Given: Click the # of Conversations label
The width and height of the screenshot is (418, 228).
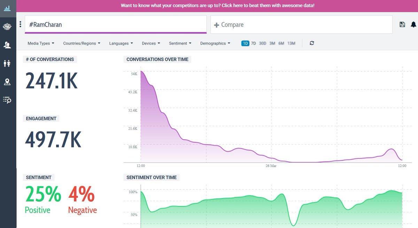Looking at the screenshot, I should pyautogui.click(x=50, y=59).
